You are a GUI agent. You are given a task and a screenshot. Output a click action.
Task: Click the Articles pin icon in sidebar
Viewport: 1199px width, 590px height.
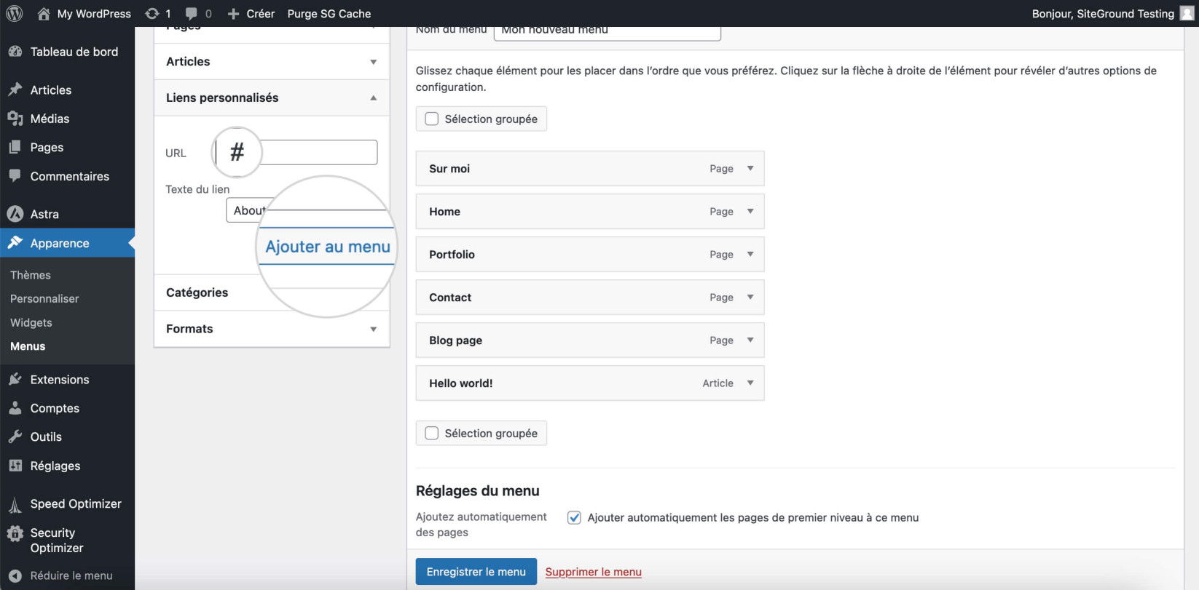15,89
